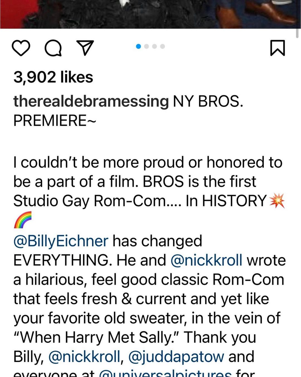Go to second carousel dot
Screen dimensions: 301x377
pyautogui.click(x=147, y=46)
